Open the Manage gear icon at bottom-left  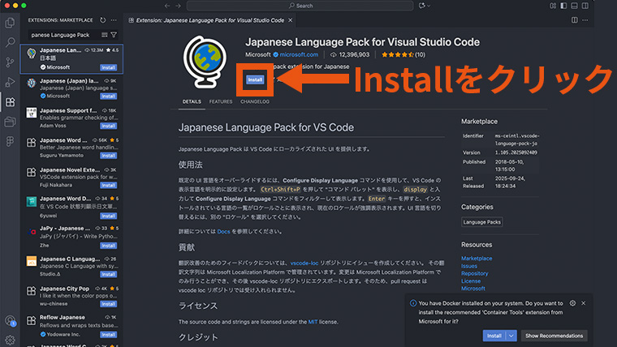tap(10, 339)
